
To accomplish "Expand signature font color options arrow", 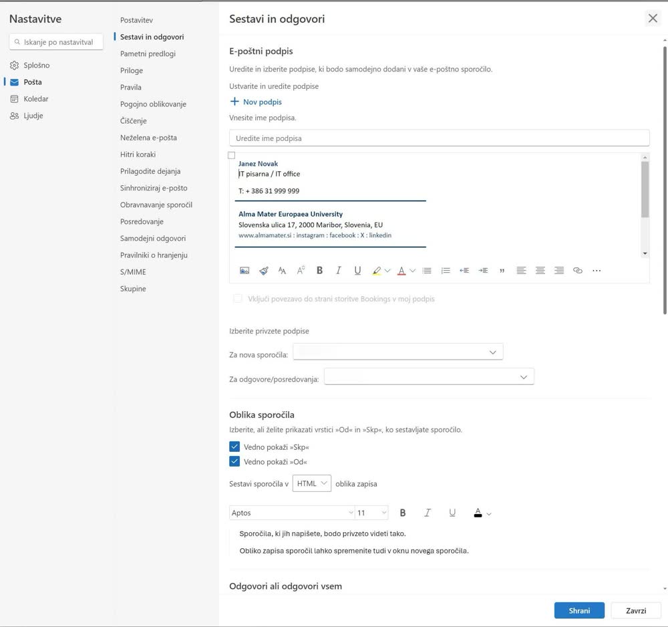I will 412,271.
